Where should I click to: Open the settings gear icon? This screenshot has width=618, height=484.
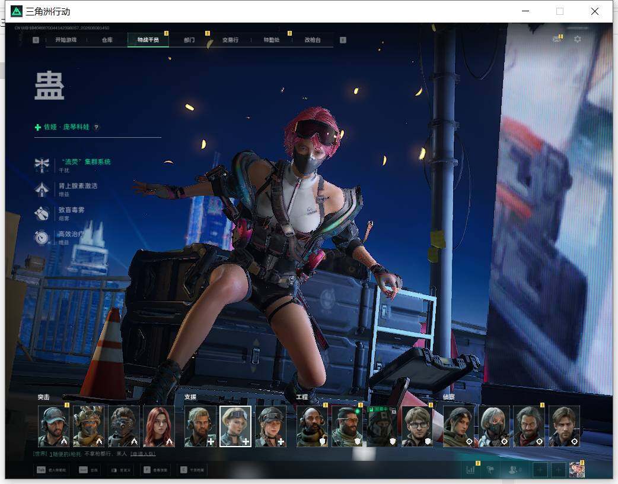pos(578,39)
